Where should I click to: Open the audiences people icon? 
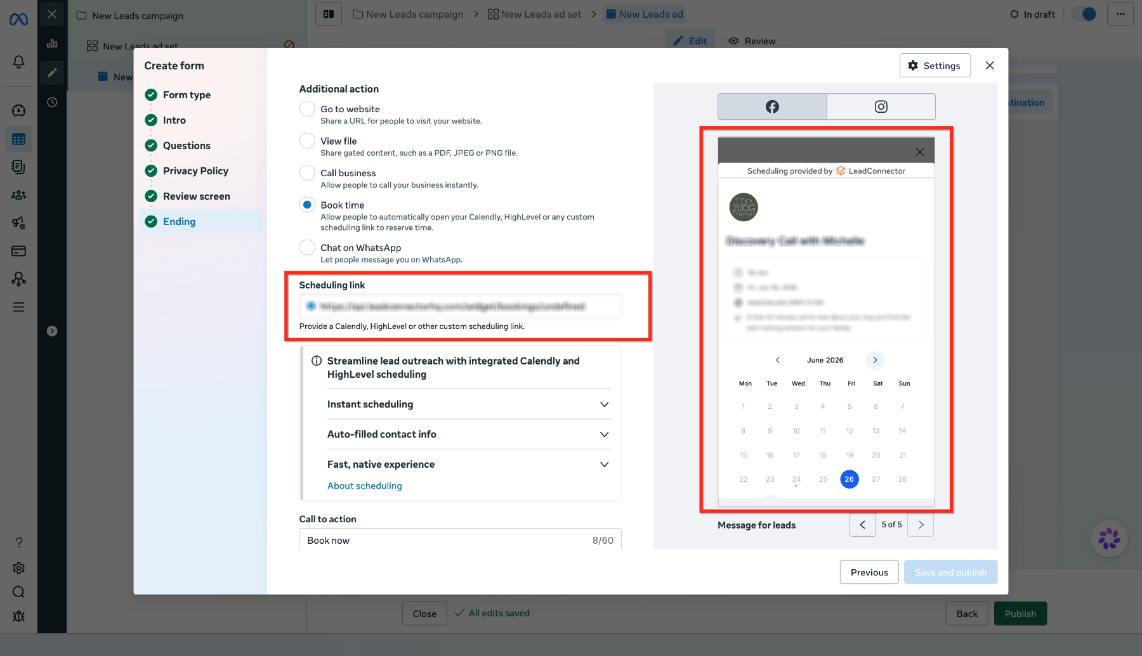point(18,195)
